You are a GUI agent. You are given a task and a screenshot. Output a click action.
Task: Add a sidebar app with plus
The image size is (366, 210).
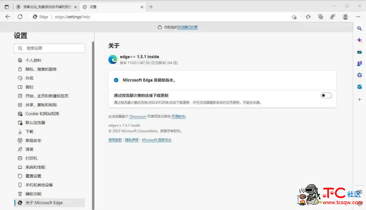coord(359,99)
